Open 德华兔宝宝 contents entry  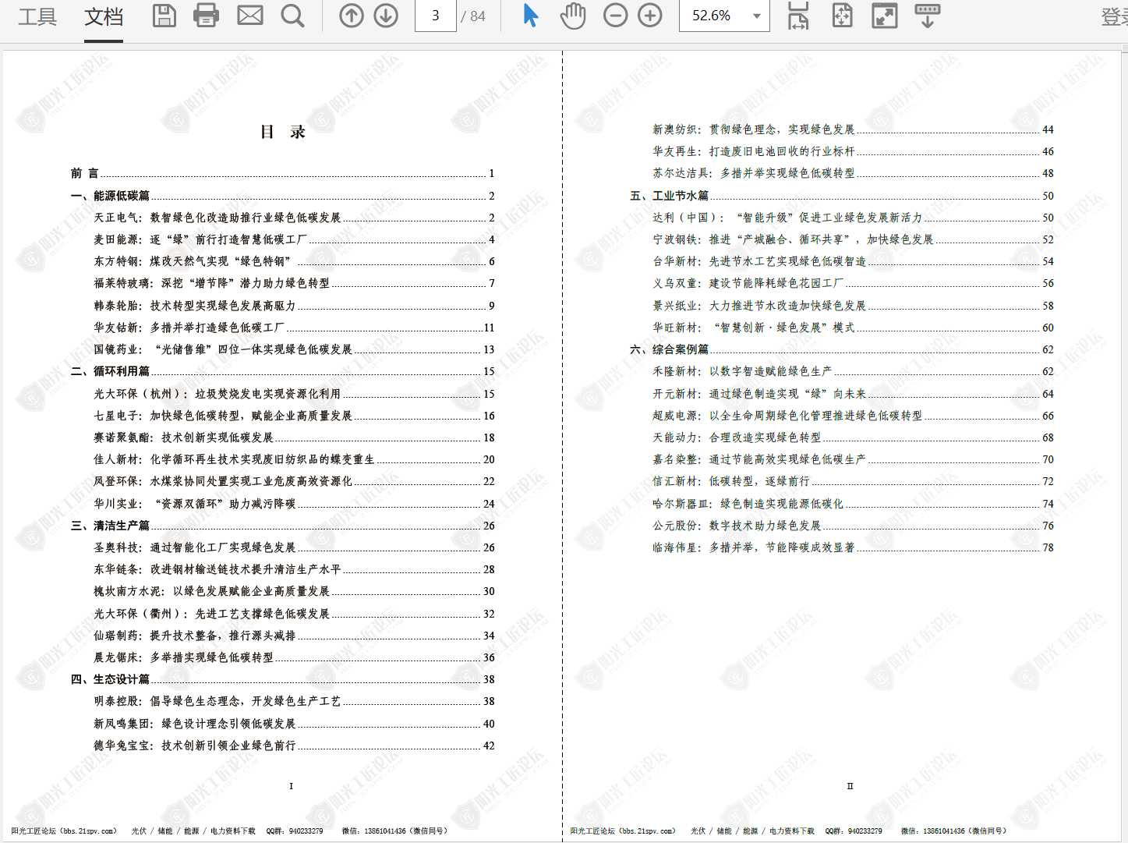click(294, 746)
